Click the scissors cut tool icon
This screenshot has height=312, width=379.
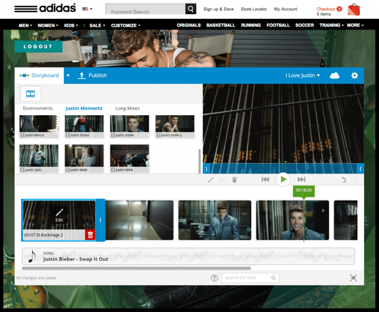(x=222, y=180)
